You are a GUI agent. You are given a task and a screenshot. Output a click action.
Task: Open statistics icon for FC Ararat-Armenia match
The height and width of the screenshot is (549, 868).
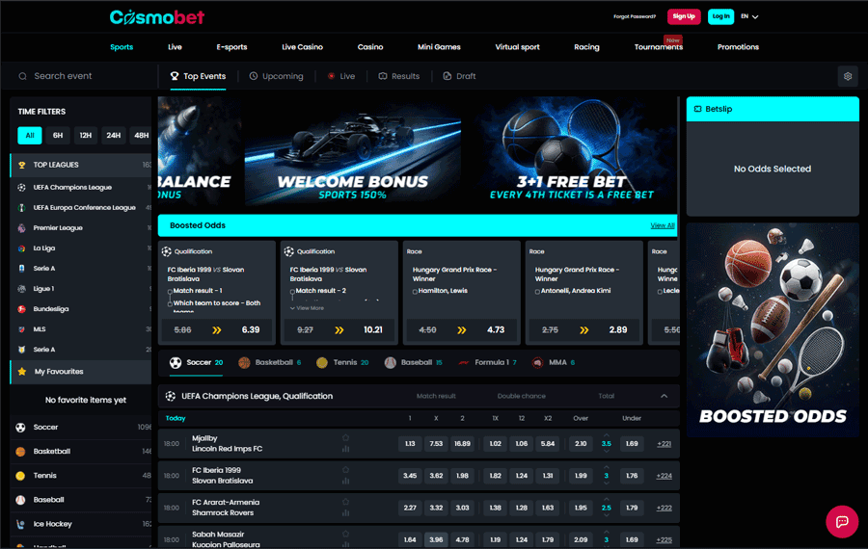coord(345,513)
